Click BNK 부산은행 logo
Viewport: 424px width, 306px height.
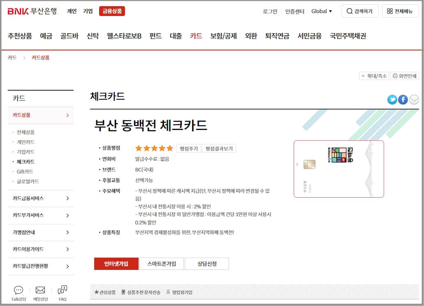coord(32,11)
